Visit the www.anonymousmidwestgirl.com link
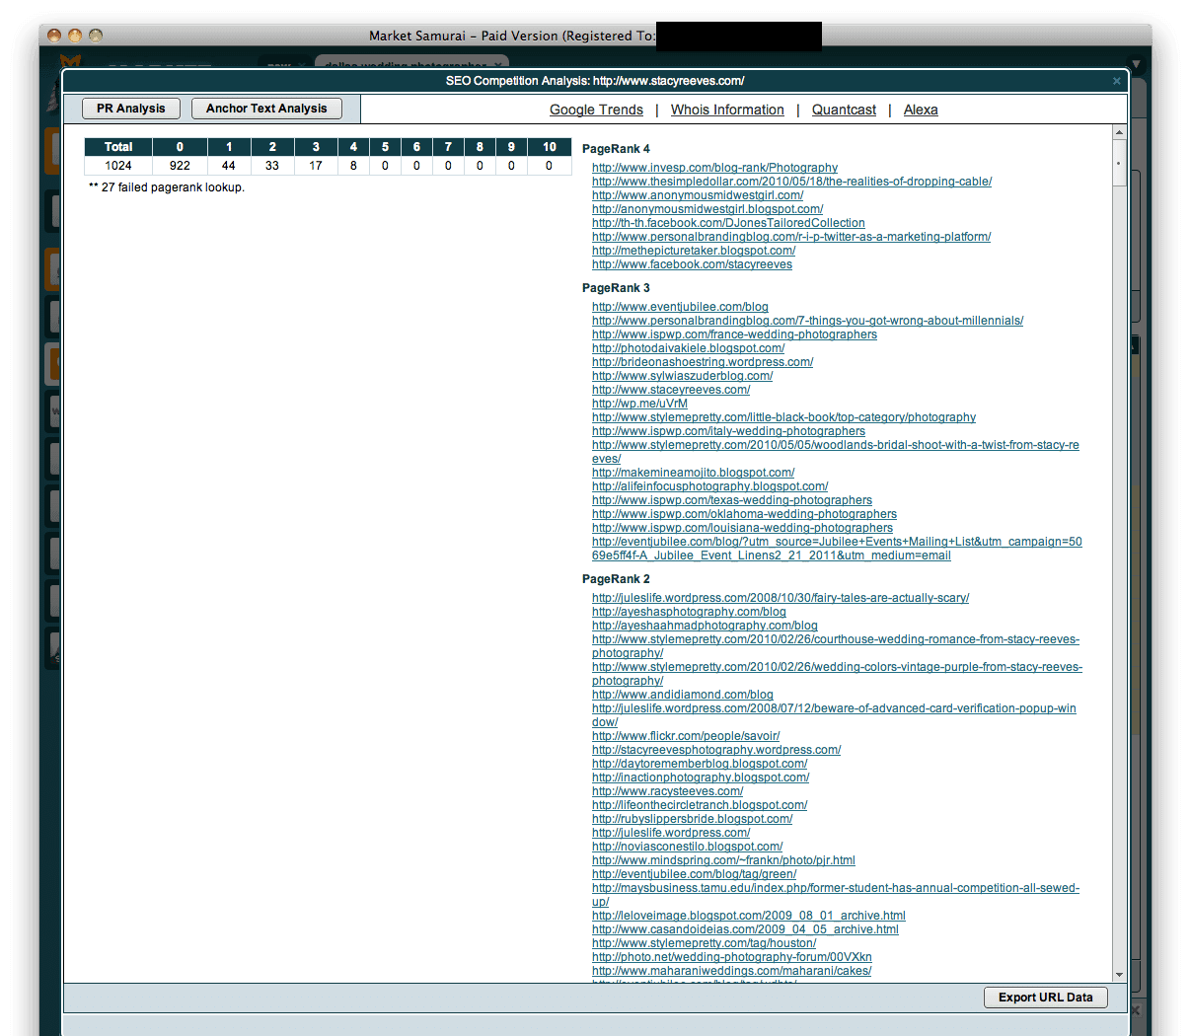Screen dimensions: 1191x1036 (698, 195)
